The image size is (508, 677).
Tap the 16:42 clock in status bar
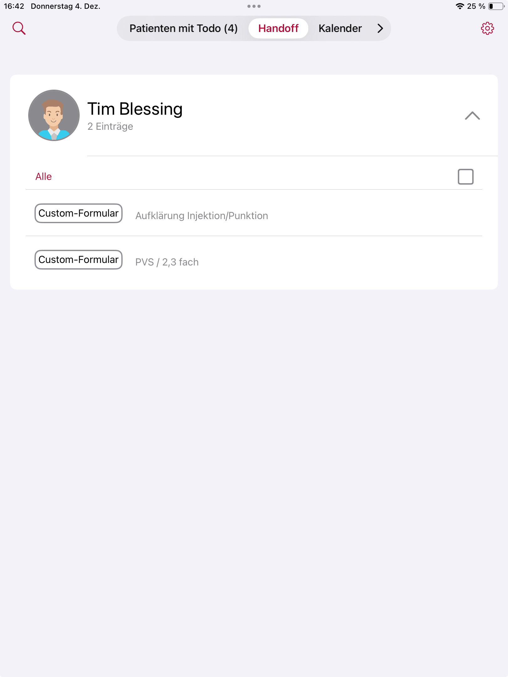pyautogui.click(x=14, y=6)
